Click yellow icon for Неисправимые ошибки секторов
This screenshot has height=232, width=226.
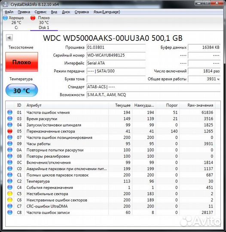10,200
